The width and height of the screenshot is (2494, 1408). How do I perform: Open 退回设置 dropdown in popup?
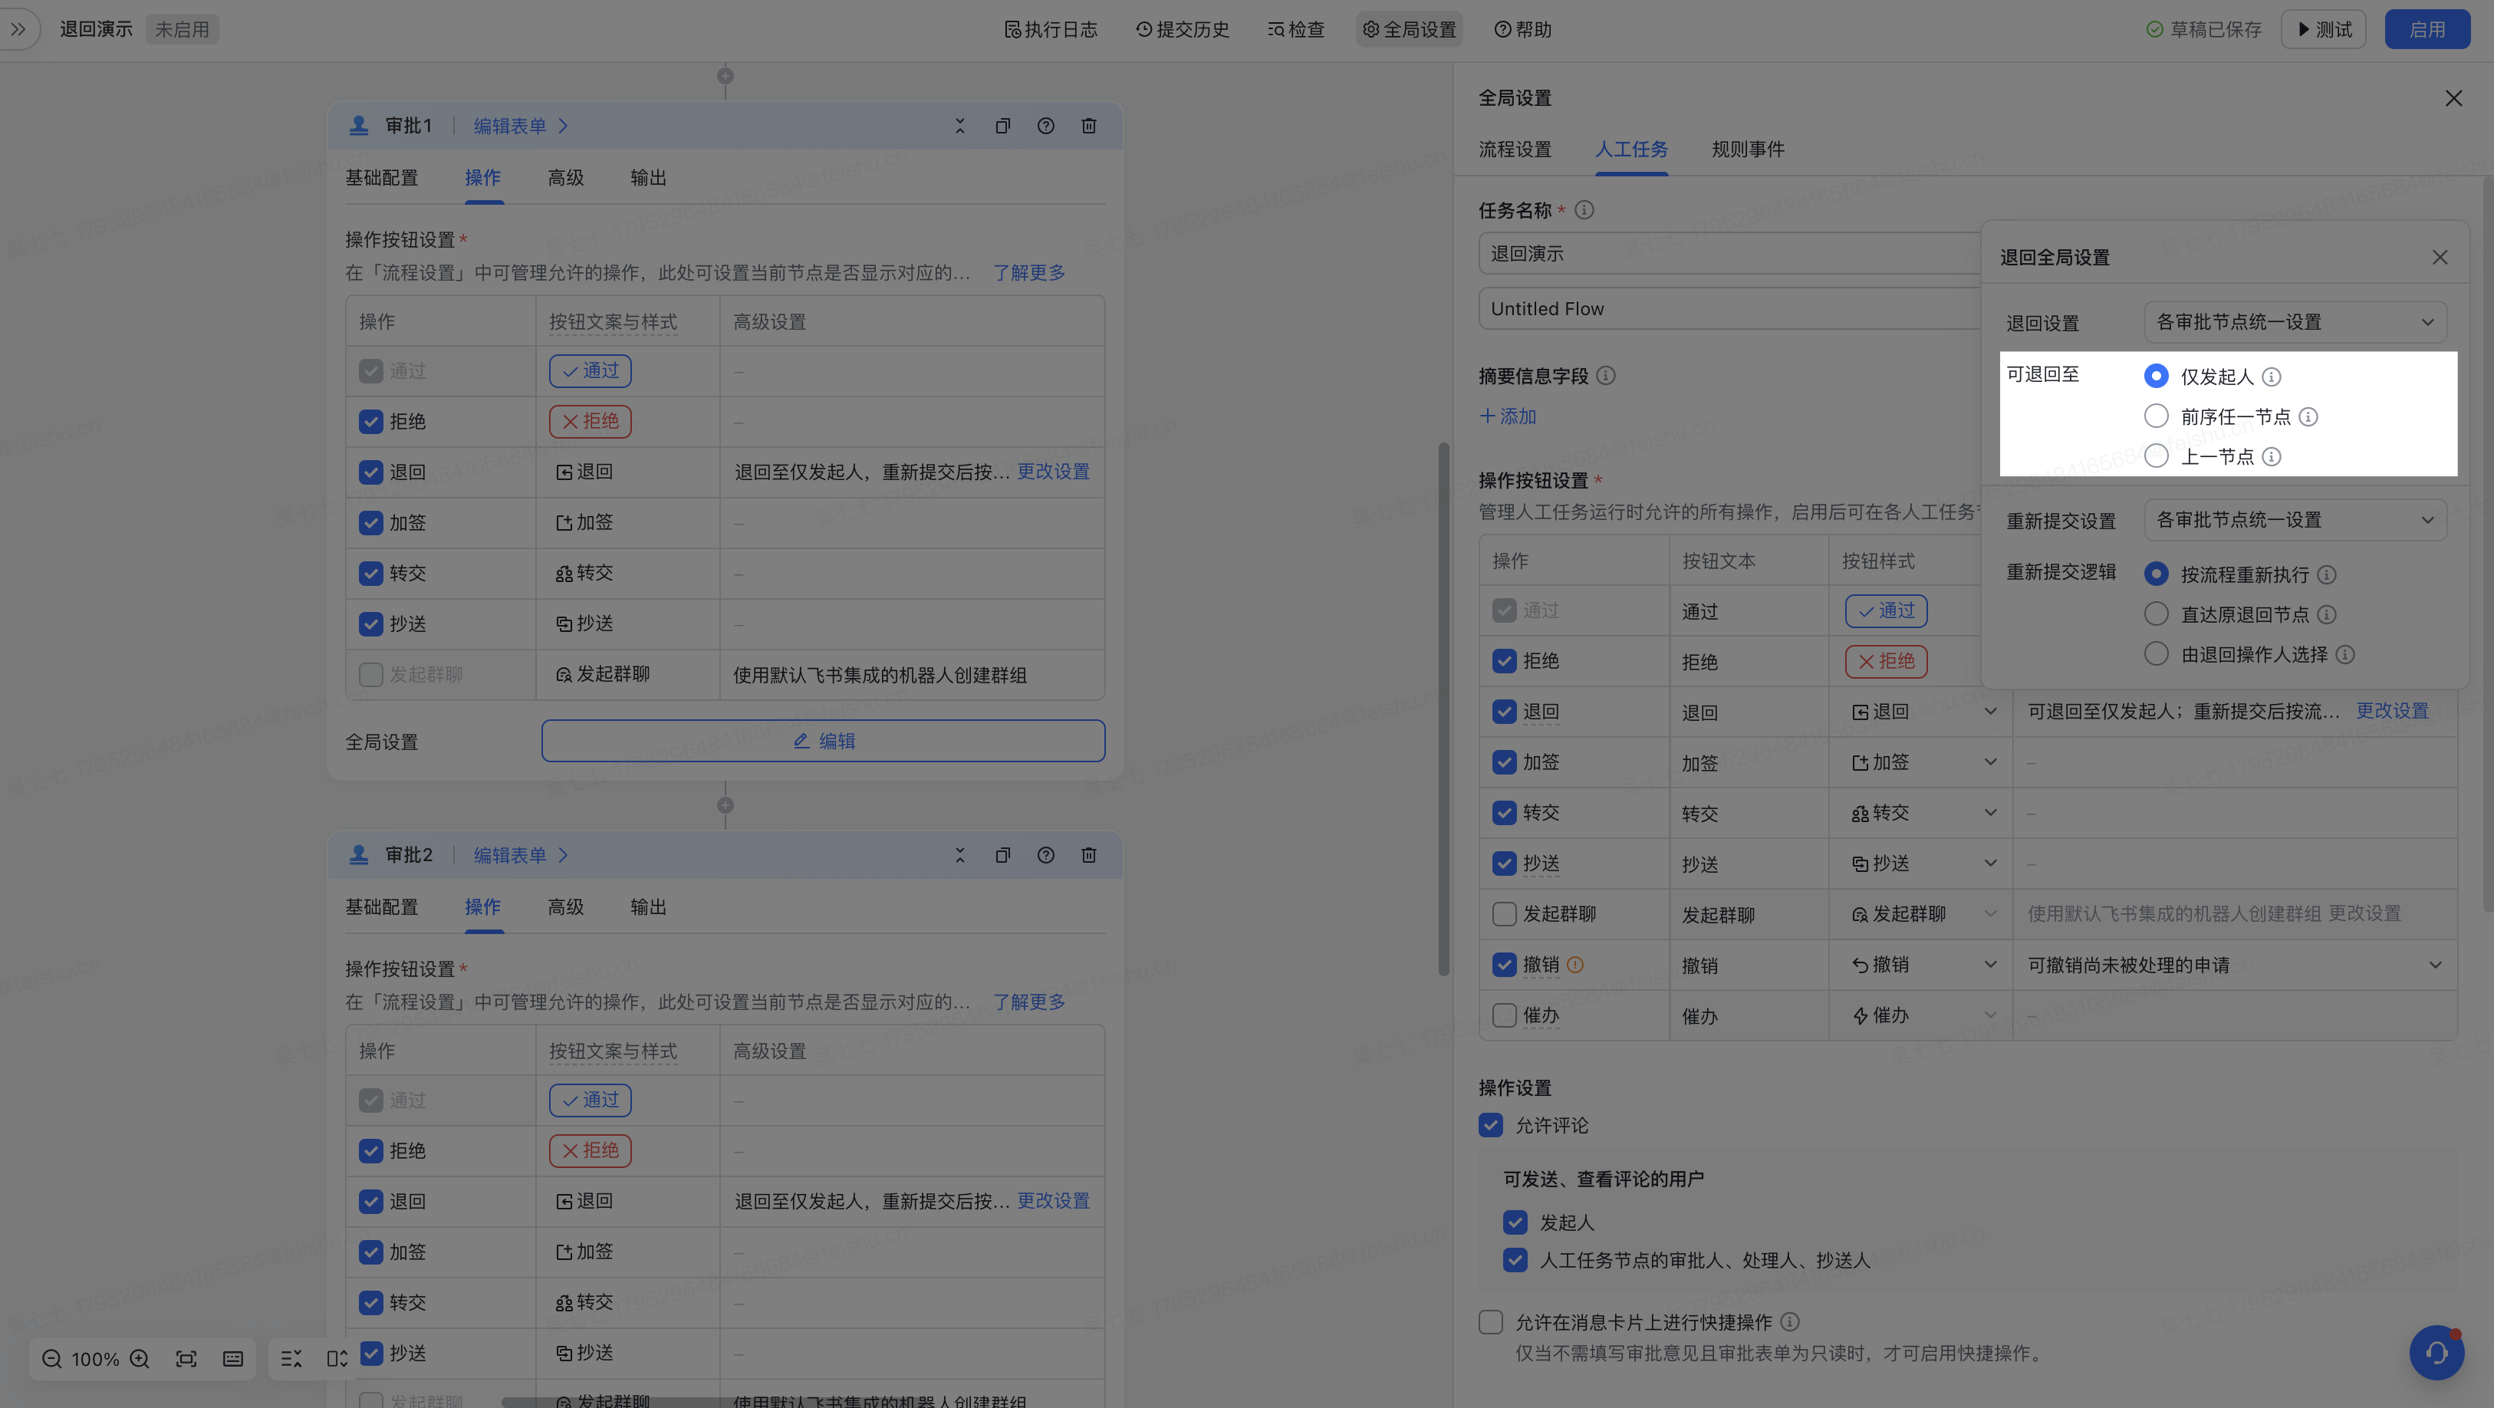pyautogui.click(x=2295, y=322)
